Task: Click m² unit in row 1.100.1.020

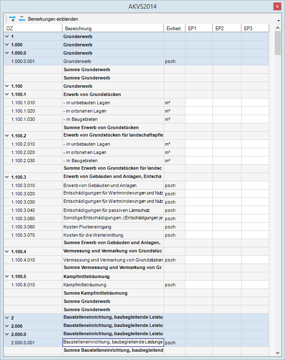Action: click(x=167, y=111)
